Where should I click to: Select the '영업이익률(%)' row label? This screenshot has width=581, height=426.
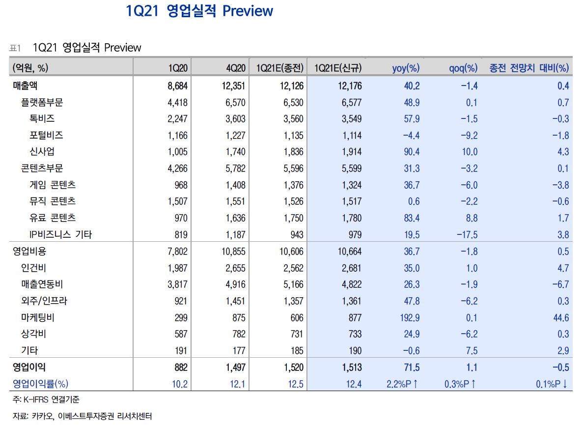[x=40, y=384]
